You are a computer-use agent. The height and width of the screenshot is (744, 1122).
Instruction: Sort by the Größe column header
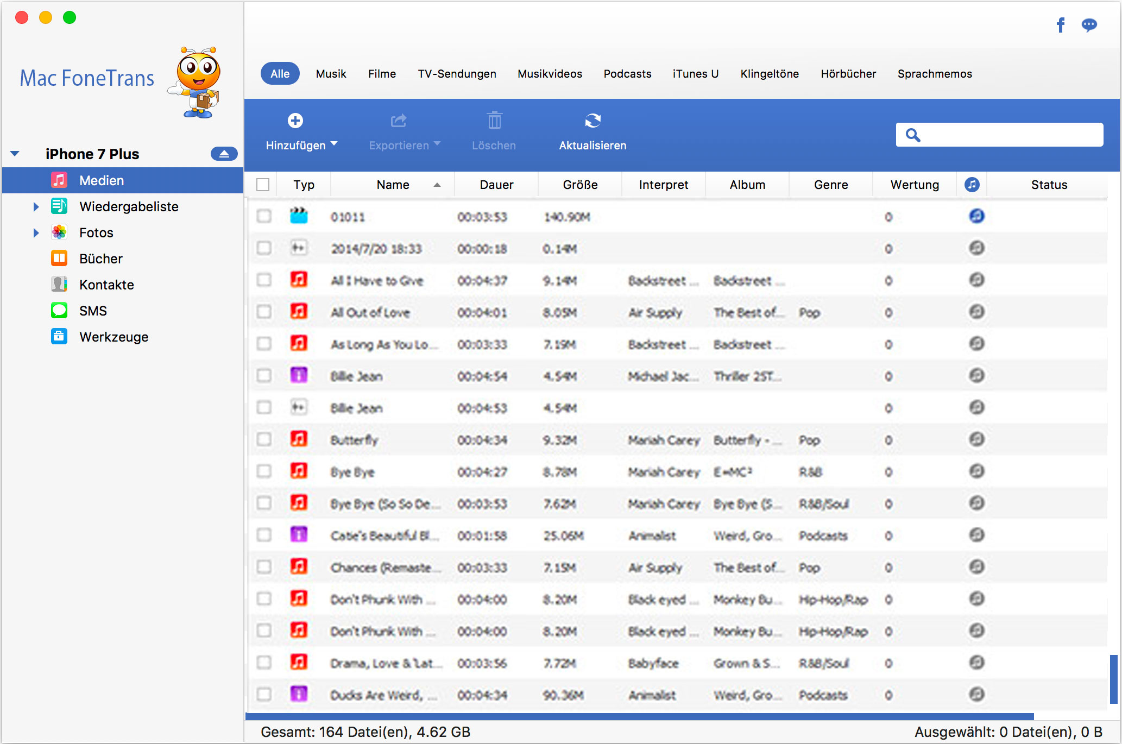(x=580, y=185)
